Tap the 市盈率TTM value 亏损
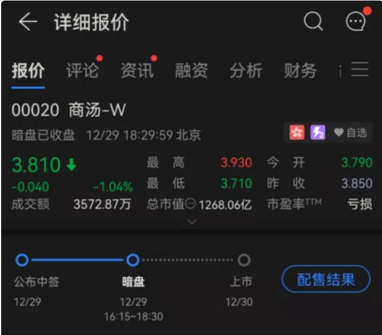This screenshot has width=382, height=335. (360, 204)
